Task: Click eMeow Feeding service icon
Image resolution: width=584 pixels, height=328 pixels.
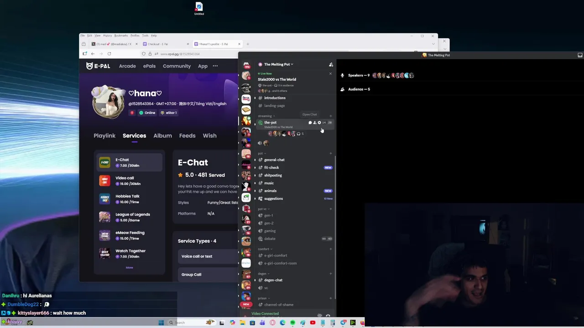Action: (x=104, y=236)
